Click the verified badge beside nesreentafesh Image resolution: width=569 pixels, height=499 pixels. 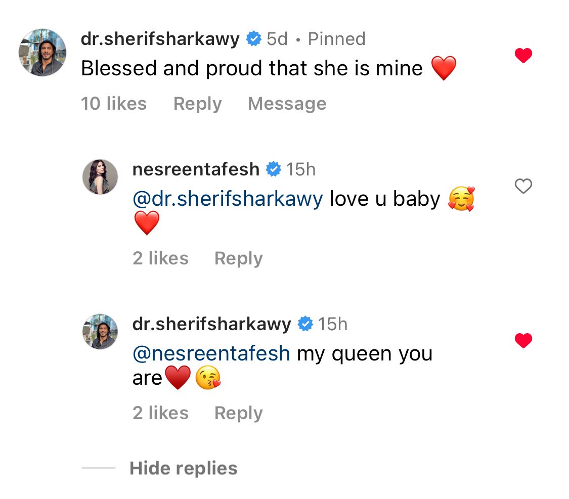[x=274, y=169]
